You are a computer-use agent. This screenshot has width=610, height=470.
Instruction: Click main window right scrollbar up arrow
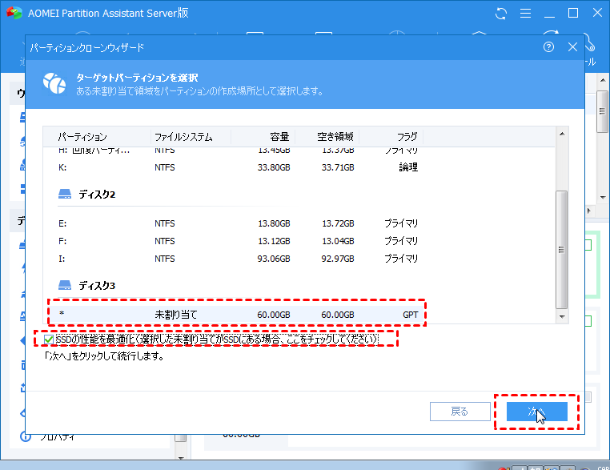[603, 80]
